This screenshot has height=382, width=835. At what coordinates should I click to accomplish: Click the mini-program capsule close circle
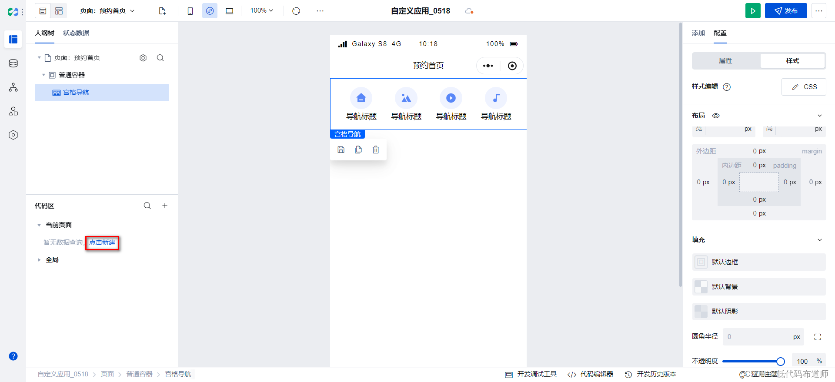(x=512, y=66)
